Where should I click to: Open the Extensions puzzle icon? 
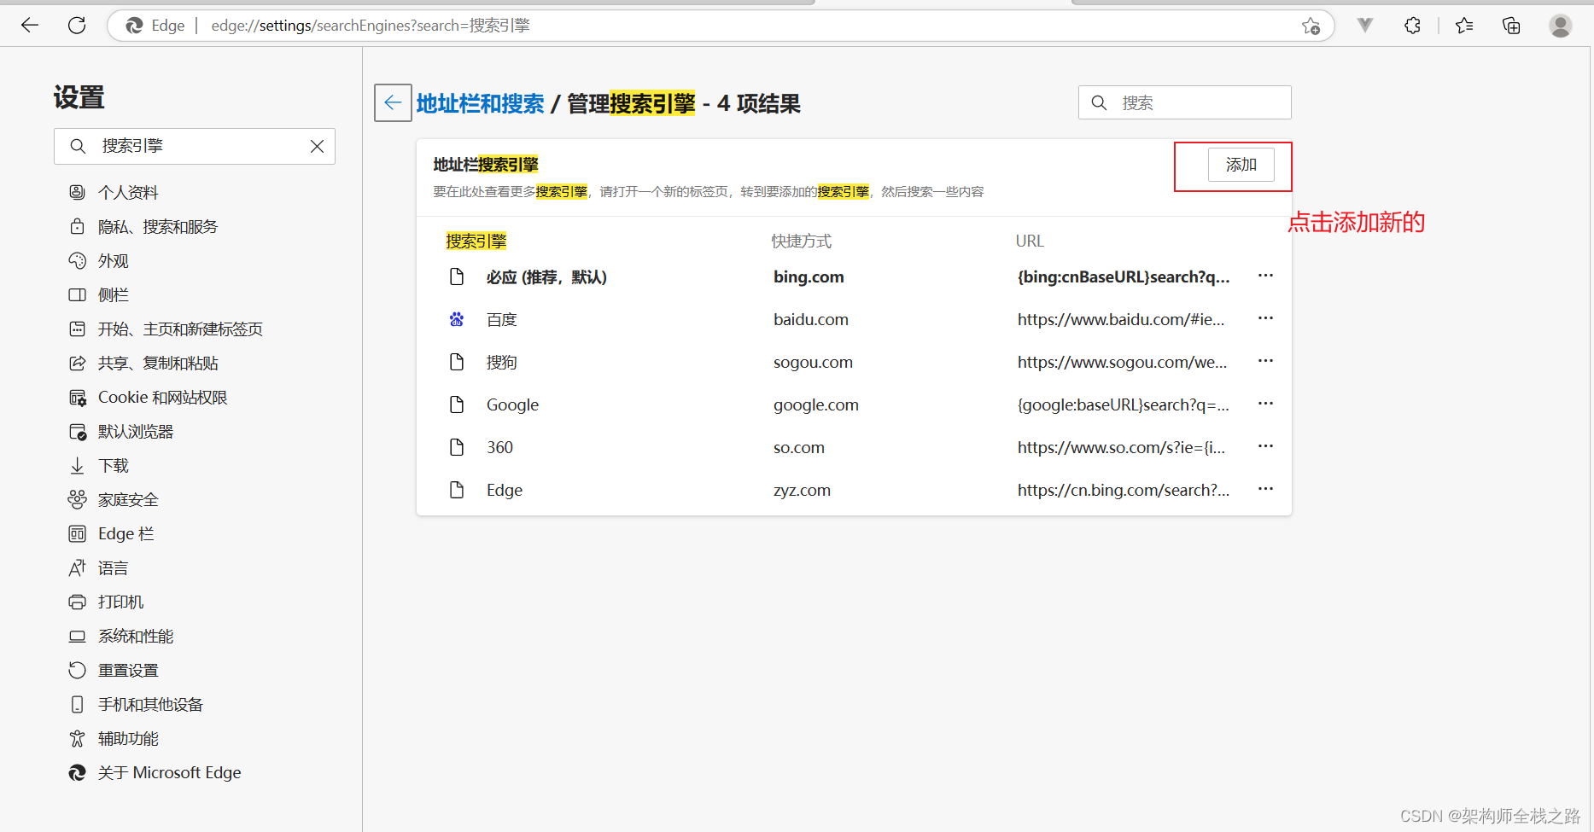point(1413,26)
